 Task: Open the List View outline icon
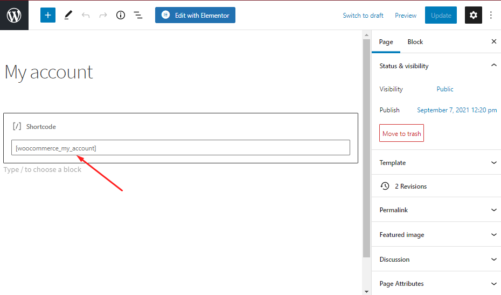coord(138,15)
